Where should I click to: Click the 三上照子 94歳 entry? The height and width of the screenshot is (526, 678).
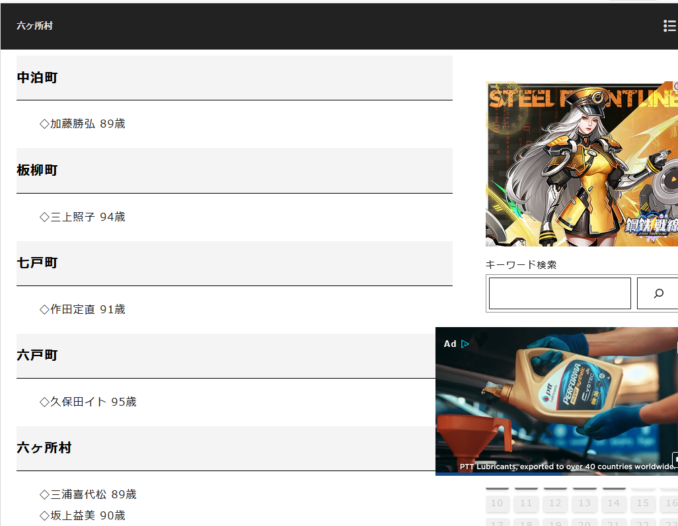click(x=83, y=217)
